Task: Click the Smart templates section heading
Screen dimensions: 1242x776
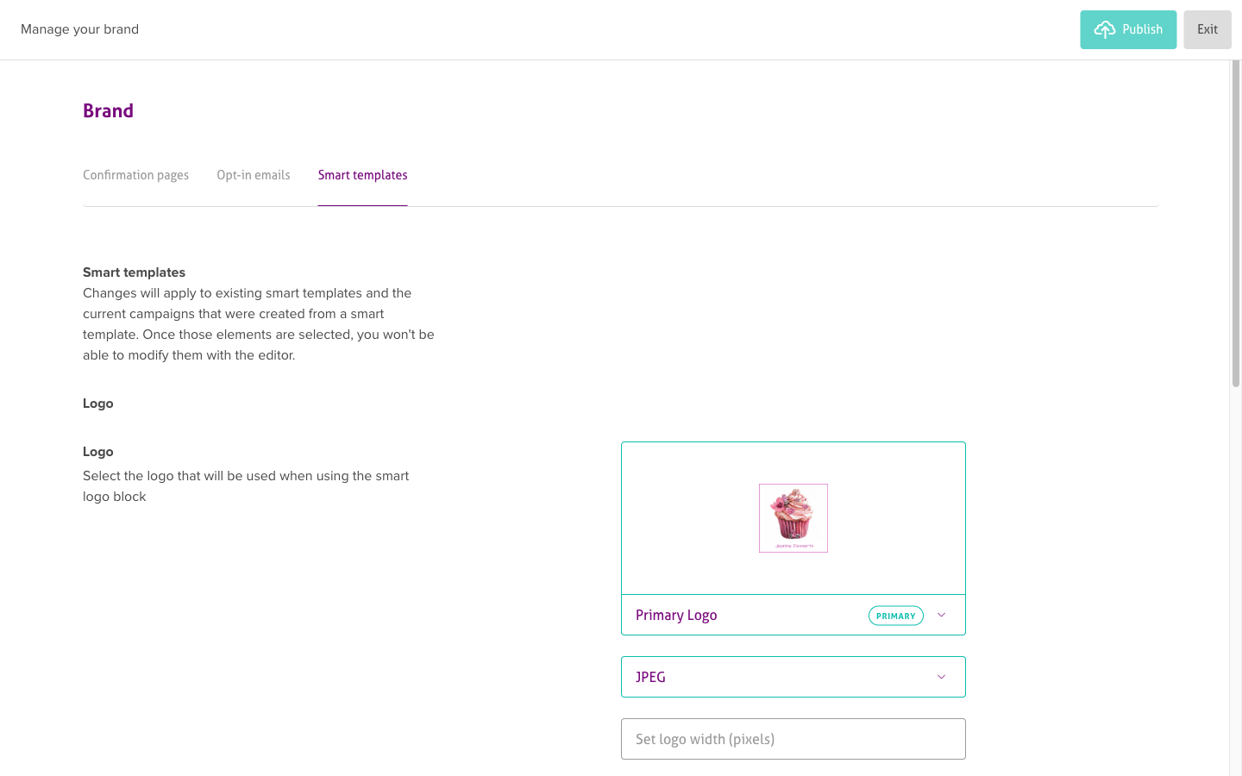Action: (x=134, y=272)
